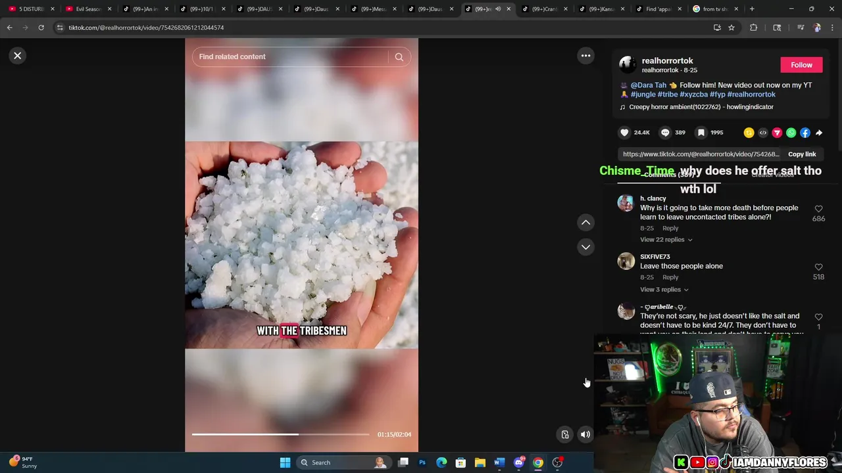Open h. clancy's commenter avatar

[x=626, y=202]
